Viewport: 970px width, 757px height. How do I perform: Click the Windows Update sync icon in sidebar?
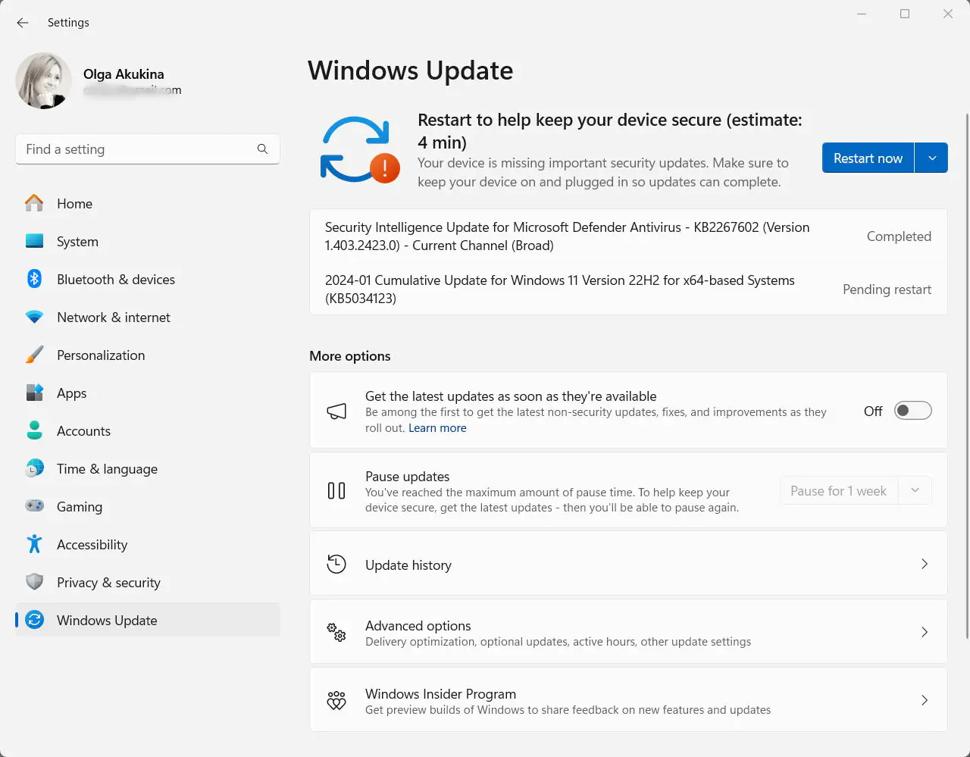34,620
